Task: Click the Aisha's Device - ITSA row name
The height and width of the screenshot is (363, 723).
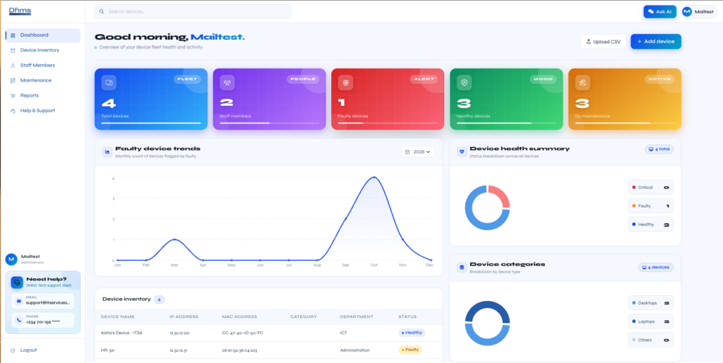Action: click(x=121, y=333)
